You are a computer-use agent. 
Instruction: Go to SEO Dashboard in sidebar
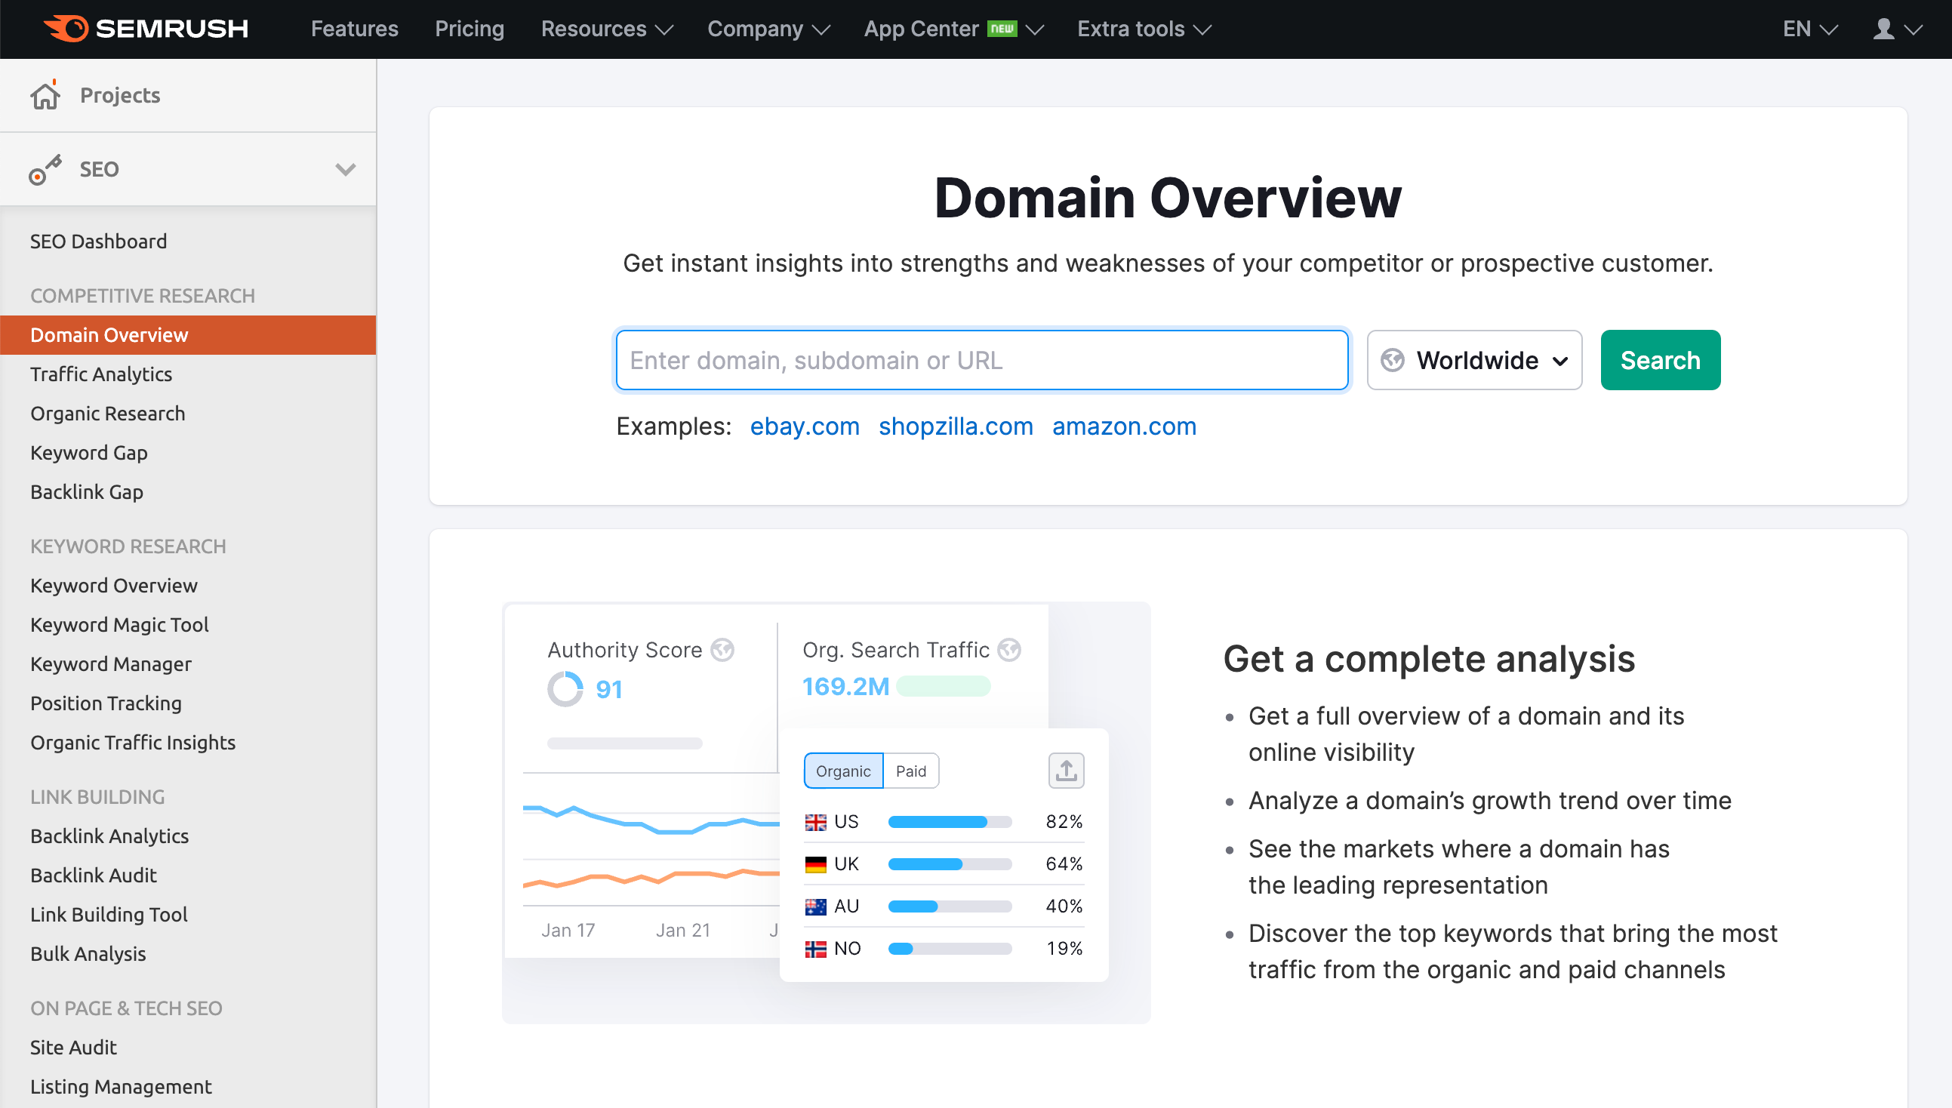98,242
